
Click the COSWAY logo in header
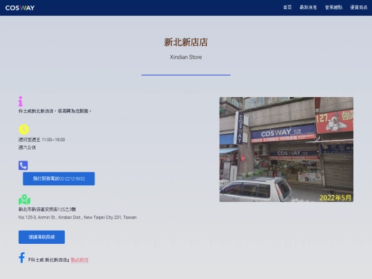click(x=20, y=8)
